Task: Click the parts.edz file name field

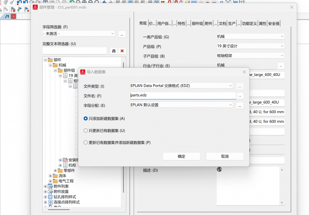Action: (183, 95)
